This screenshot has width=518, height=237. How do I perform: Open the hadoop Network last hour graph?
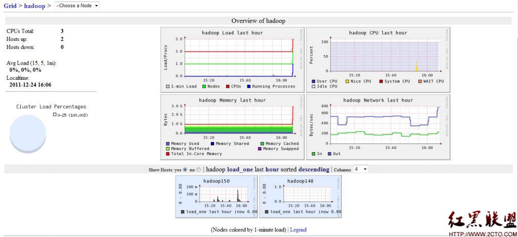point(378,127)
